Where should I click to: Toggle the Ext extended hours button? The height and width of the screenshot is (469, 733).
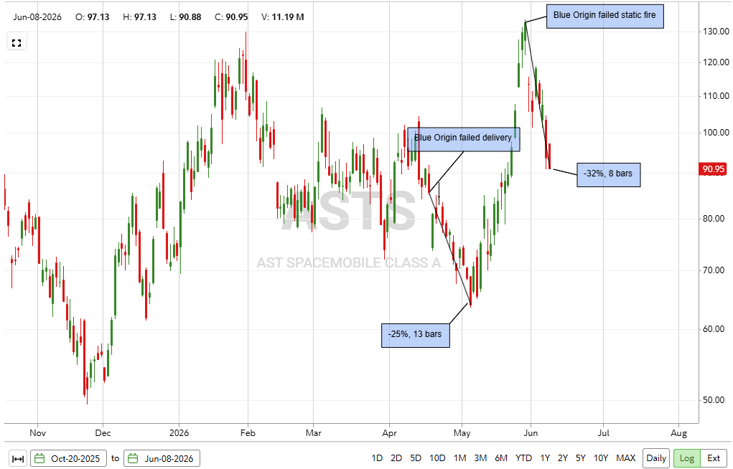pos(714,458)
